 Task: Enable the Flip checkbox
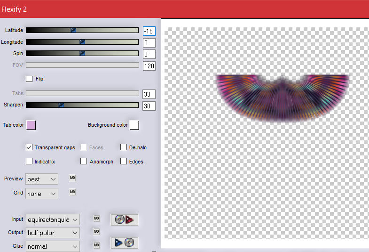[29, 79]
